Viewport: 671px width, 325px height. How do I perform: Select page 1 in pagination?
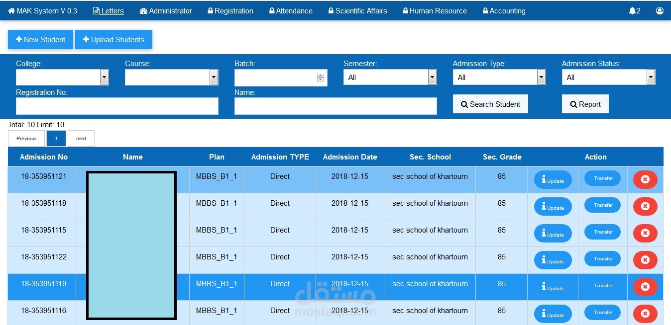(56, 138)
